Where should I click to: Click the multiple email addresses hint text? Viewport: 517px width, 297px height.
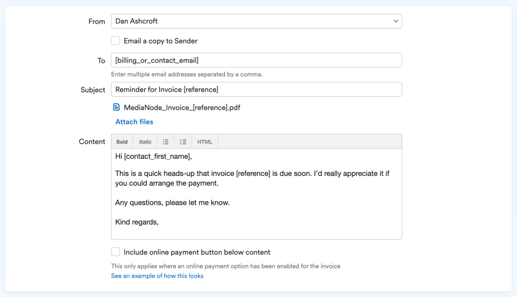click(187, 74)
